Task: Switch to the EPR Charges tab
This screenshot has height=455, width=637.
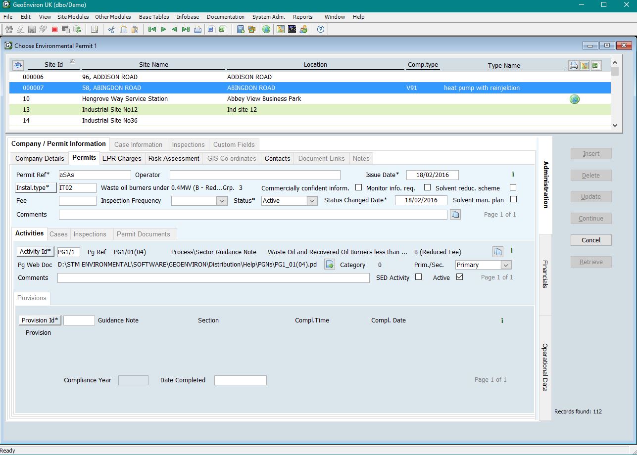Action: pos(122,158)
